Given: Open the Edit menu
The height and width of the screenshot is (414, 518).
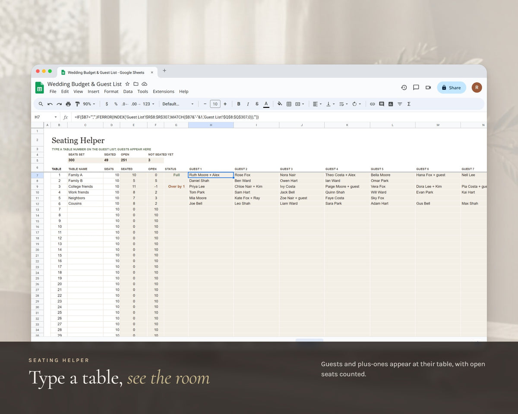Looking at the screenshot, I should pos(65,91).
